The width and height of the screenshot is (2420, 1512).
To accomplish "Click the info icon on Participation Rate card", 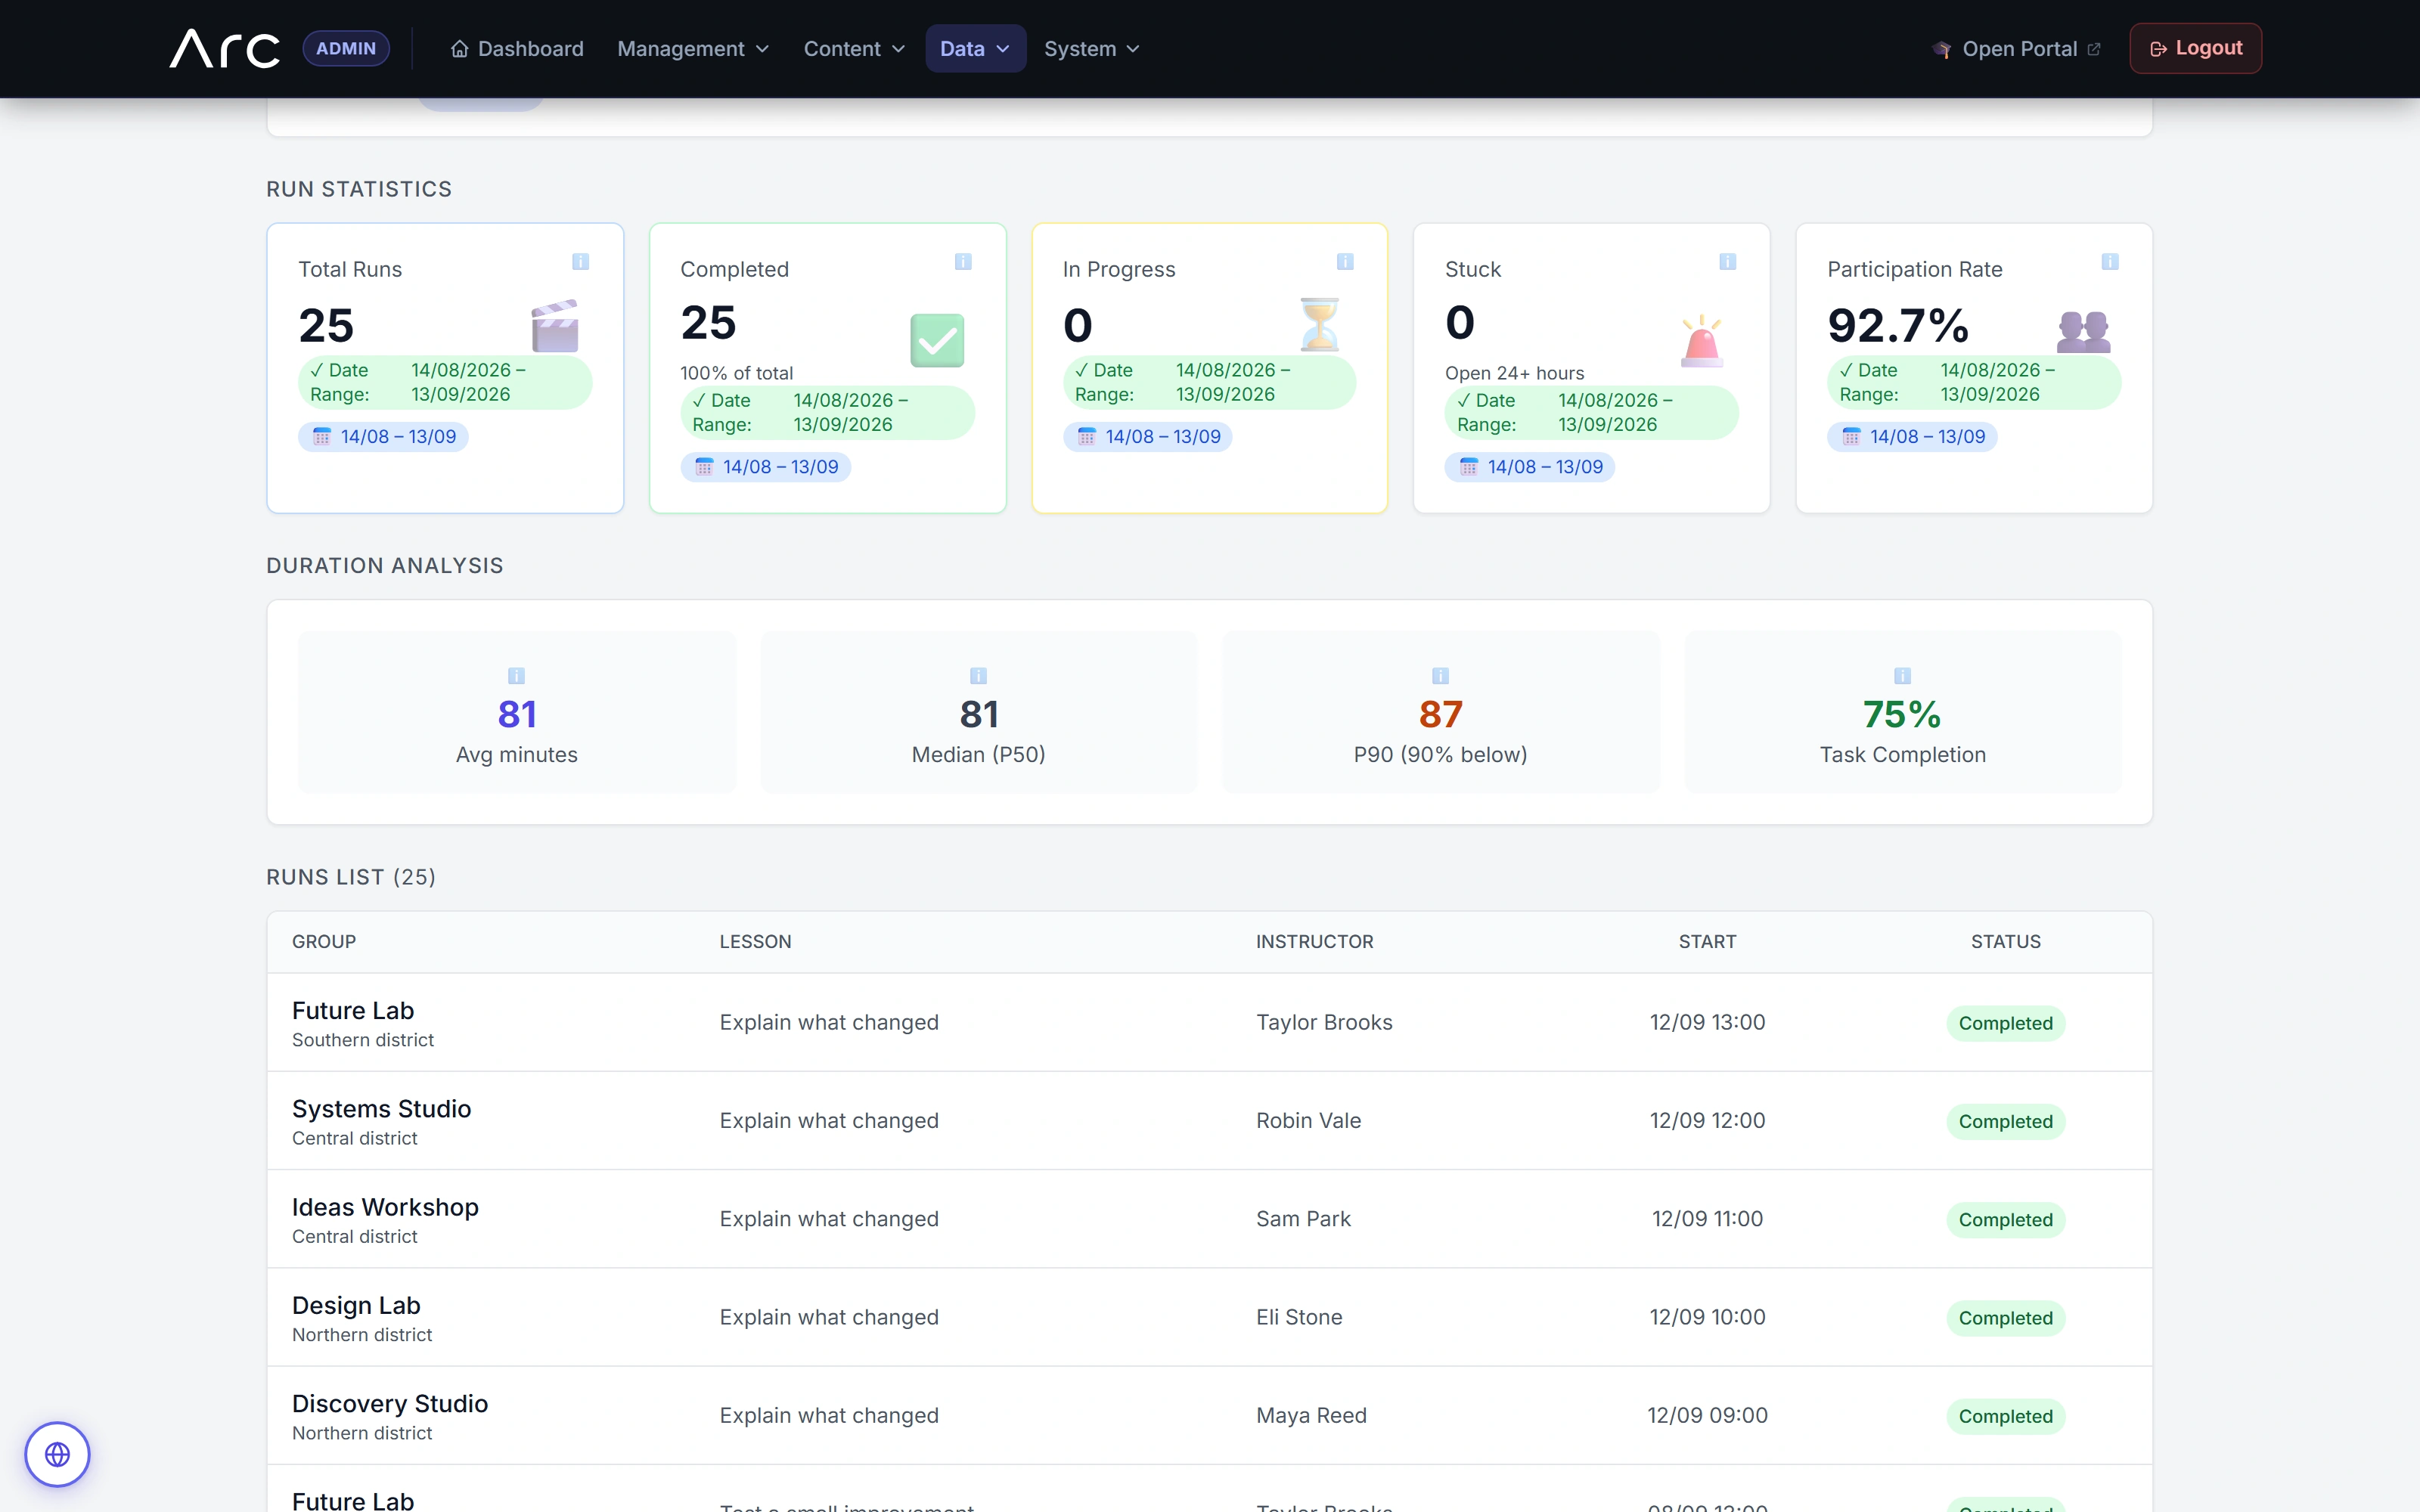I will pyautogui.click(x=2110, y=262).
